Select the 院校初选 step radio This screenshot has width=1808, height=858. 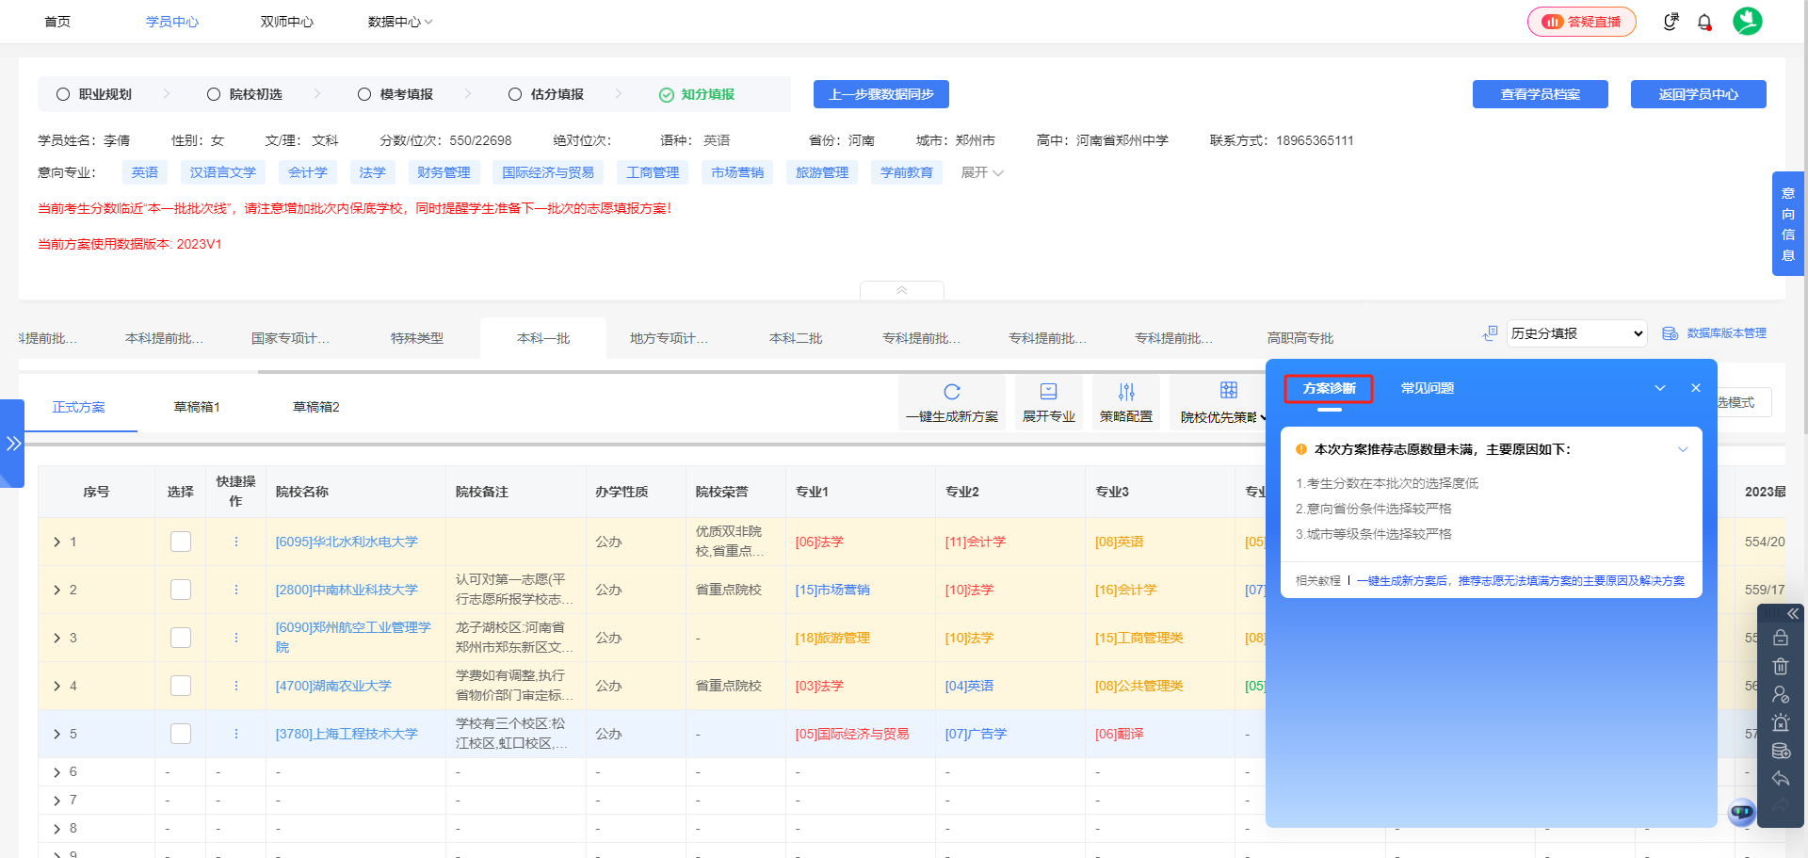coord(214,94)
